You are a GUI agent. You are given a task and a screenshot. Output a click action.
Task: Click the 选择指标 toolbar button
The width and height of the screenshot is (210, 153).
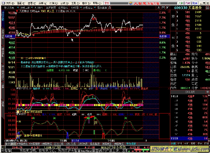point(63,8)
